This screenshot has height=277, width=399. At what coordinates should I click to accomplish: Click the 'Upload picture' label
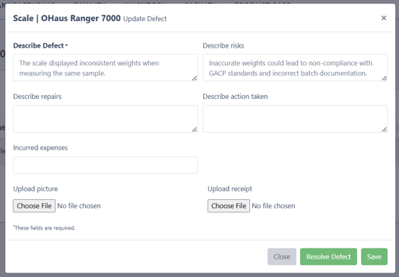[35, 189]
